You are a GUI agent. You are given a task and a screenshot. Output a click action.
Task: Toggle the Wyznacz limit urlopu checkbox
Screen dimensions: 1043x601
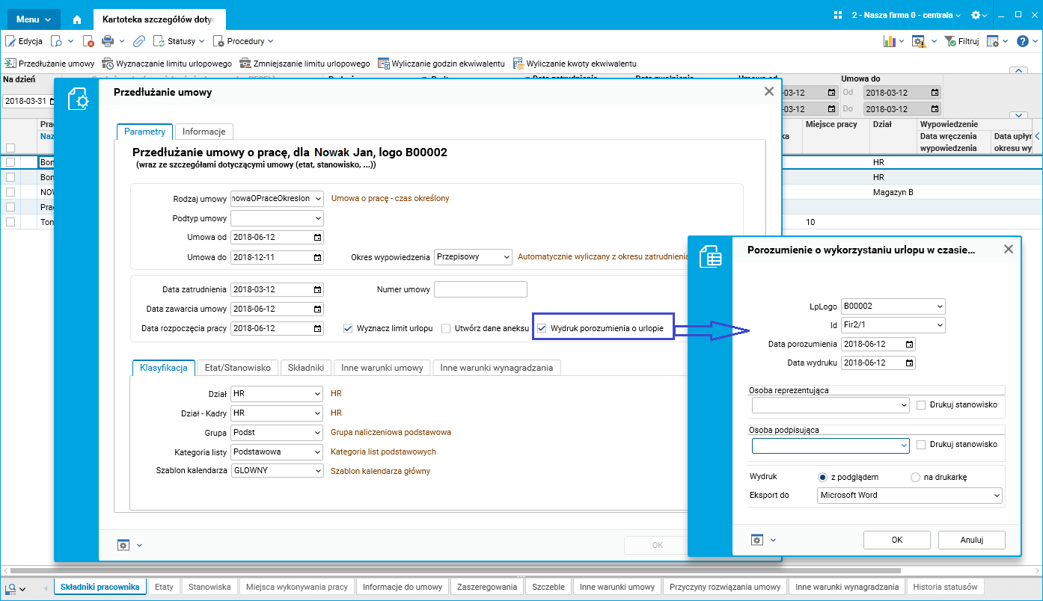point(348,328)
